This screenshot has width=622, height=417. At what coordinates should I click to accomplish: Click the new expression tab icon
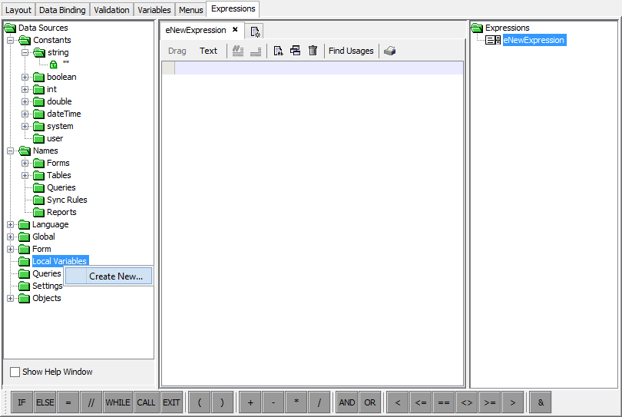coord(256,31)
